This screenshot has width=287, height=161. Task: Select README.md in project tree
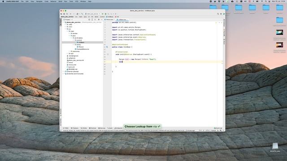click(x=73, y=69)
